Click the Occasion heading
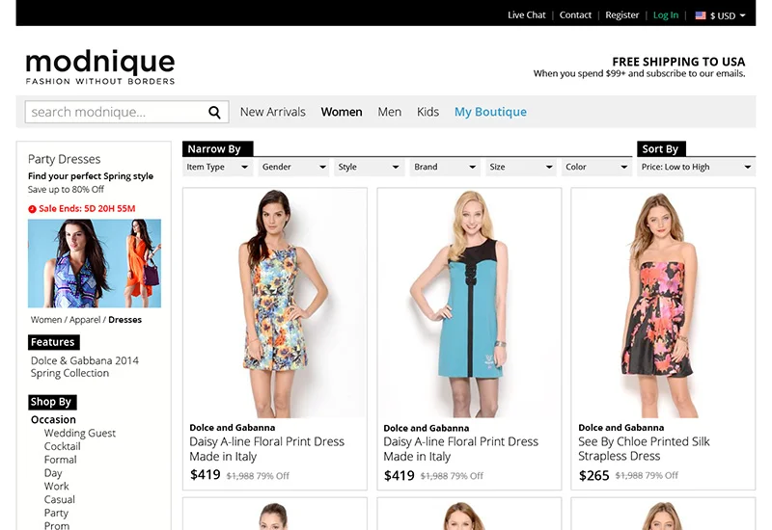The width and height of the screenshot is (772, 530). pyautogui.click(x=53, y=420)
